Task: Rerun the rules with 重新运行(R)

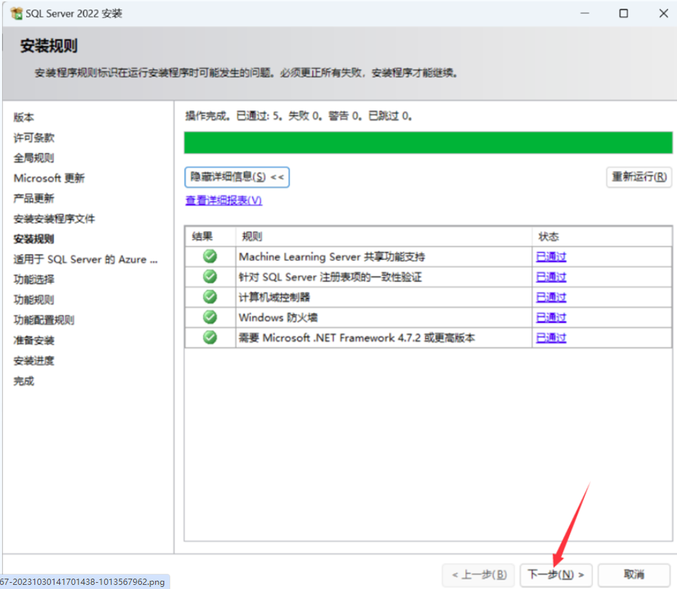Action: coord(639,177)
